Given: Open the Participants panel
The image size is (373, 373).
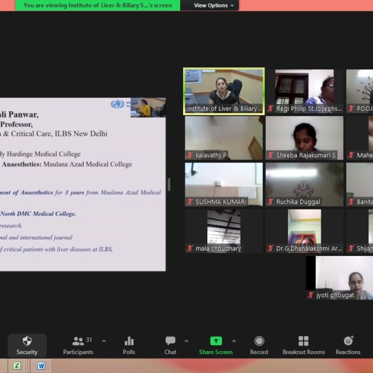Looking at the screenshot, I should (78, 345).
